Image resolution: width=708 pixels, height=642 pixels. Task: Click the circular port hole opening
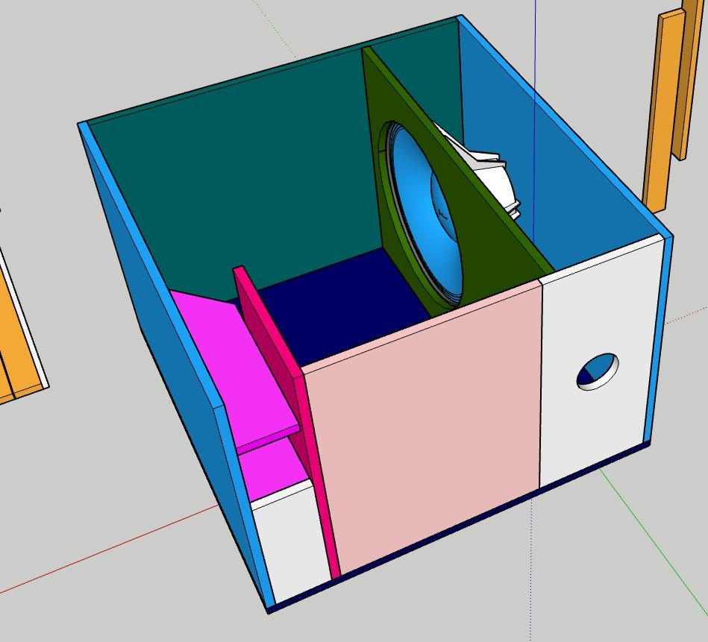click(598, 372)
